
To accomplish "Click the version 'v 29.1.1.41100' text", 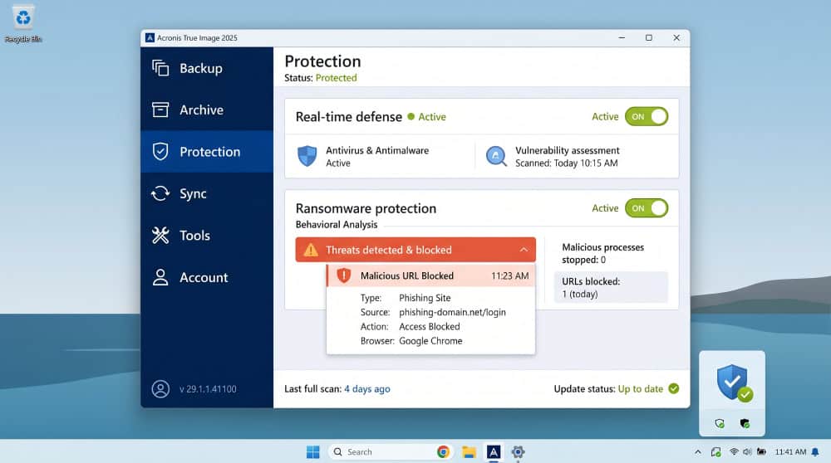I will (x=208, y=389).
